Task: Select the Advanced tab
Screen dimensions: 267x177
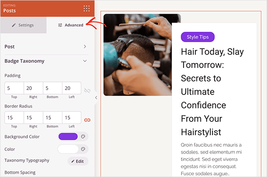Action: click(71, 25)
